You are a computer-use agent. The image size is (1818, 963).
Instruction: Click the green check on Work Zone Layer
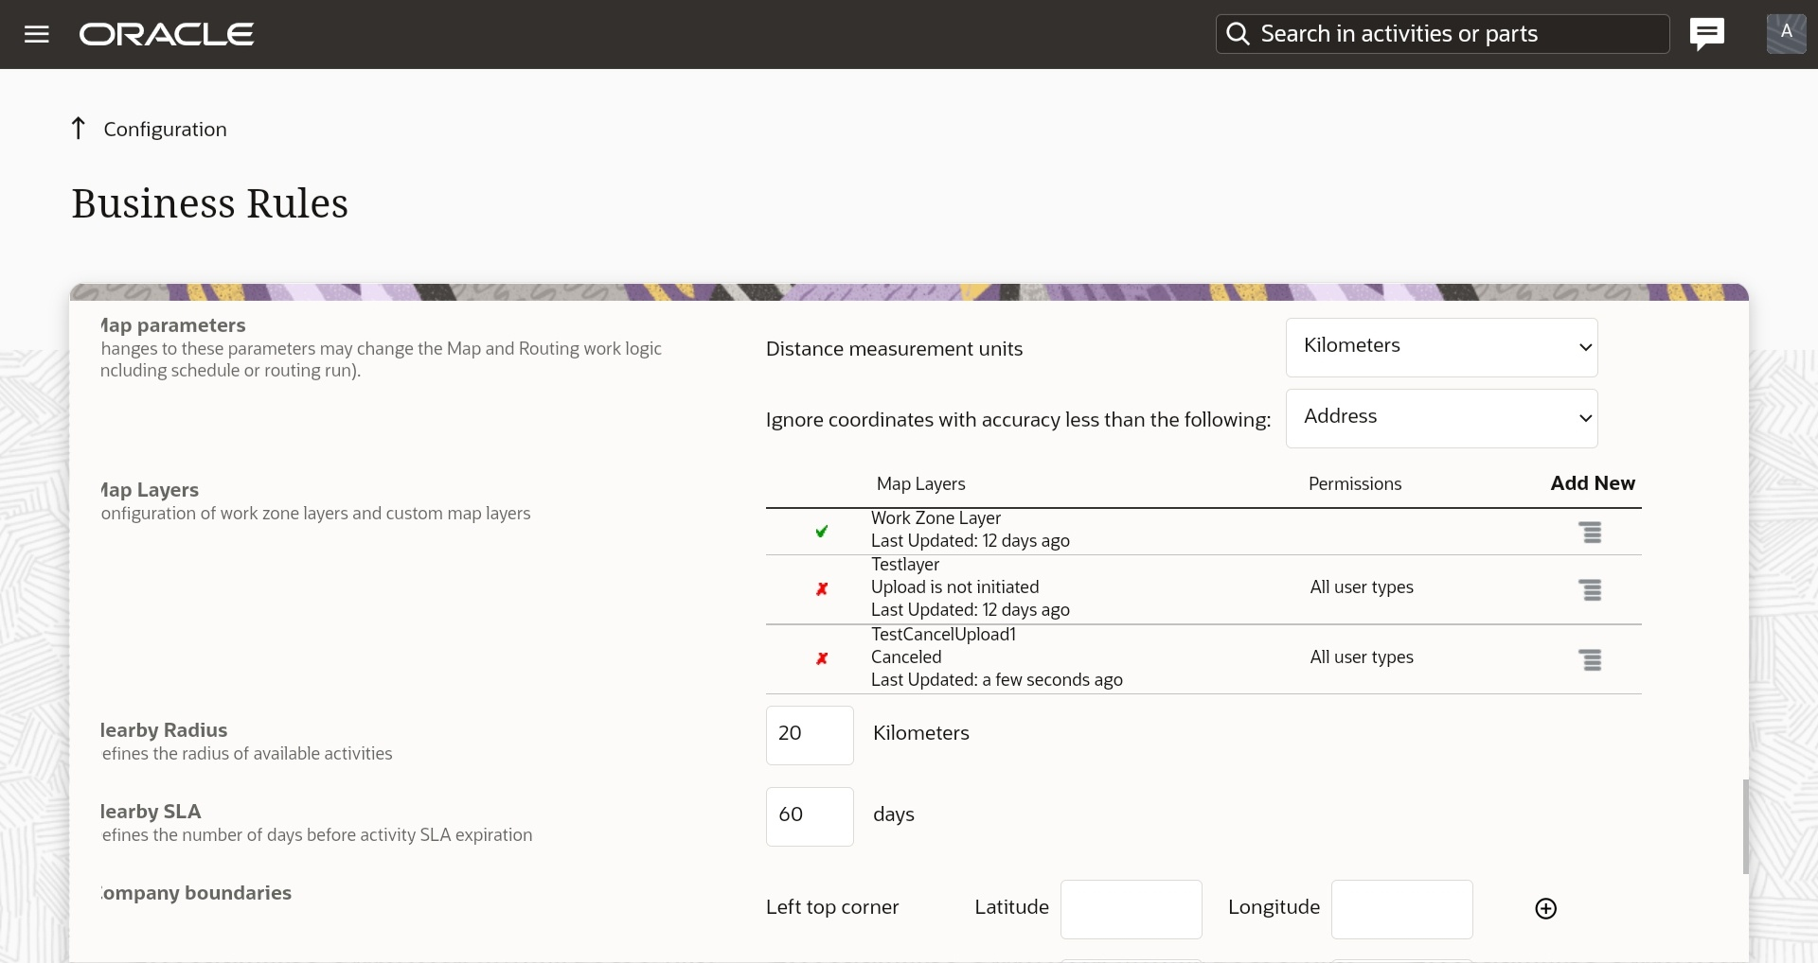(x=822, y=532)
